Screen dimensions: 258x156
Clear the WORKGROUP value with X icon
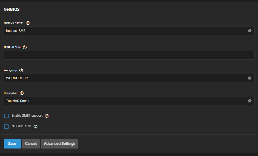250,78
